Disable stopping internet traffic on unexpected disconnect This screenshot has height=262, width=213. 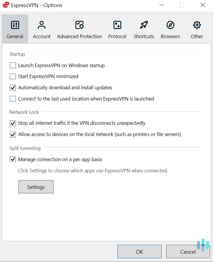[13, 123]
